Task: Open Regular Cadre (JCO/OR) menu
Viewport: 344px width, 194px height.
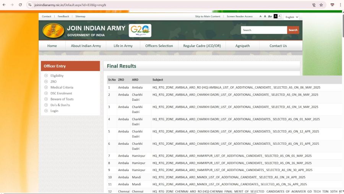Action: point(202,46)
